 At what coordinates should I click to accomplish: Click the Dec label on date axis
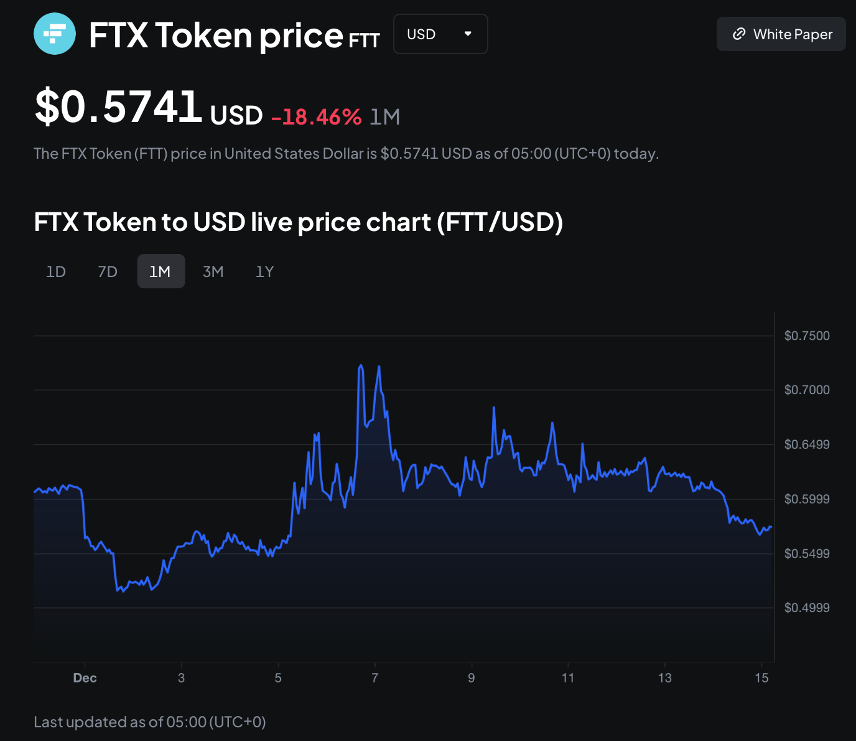coord(85,678)
